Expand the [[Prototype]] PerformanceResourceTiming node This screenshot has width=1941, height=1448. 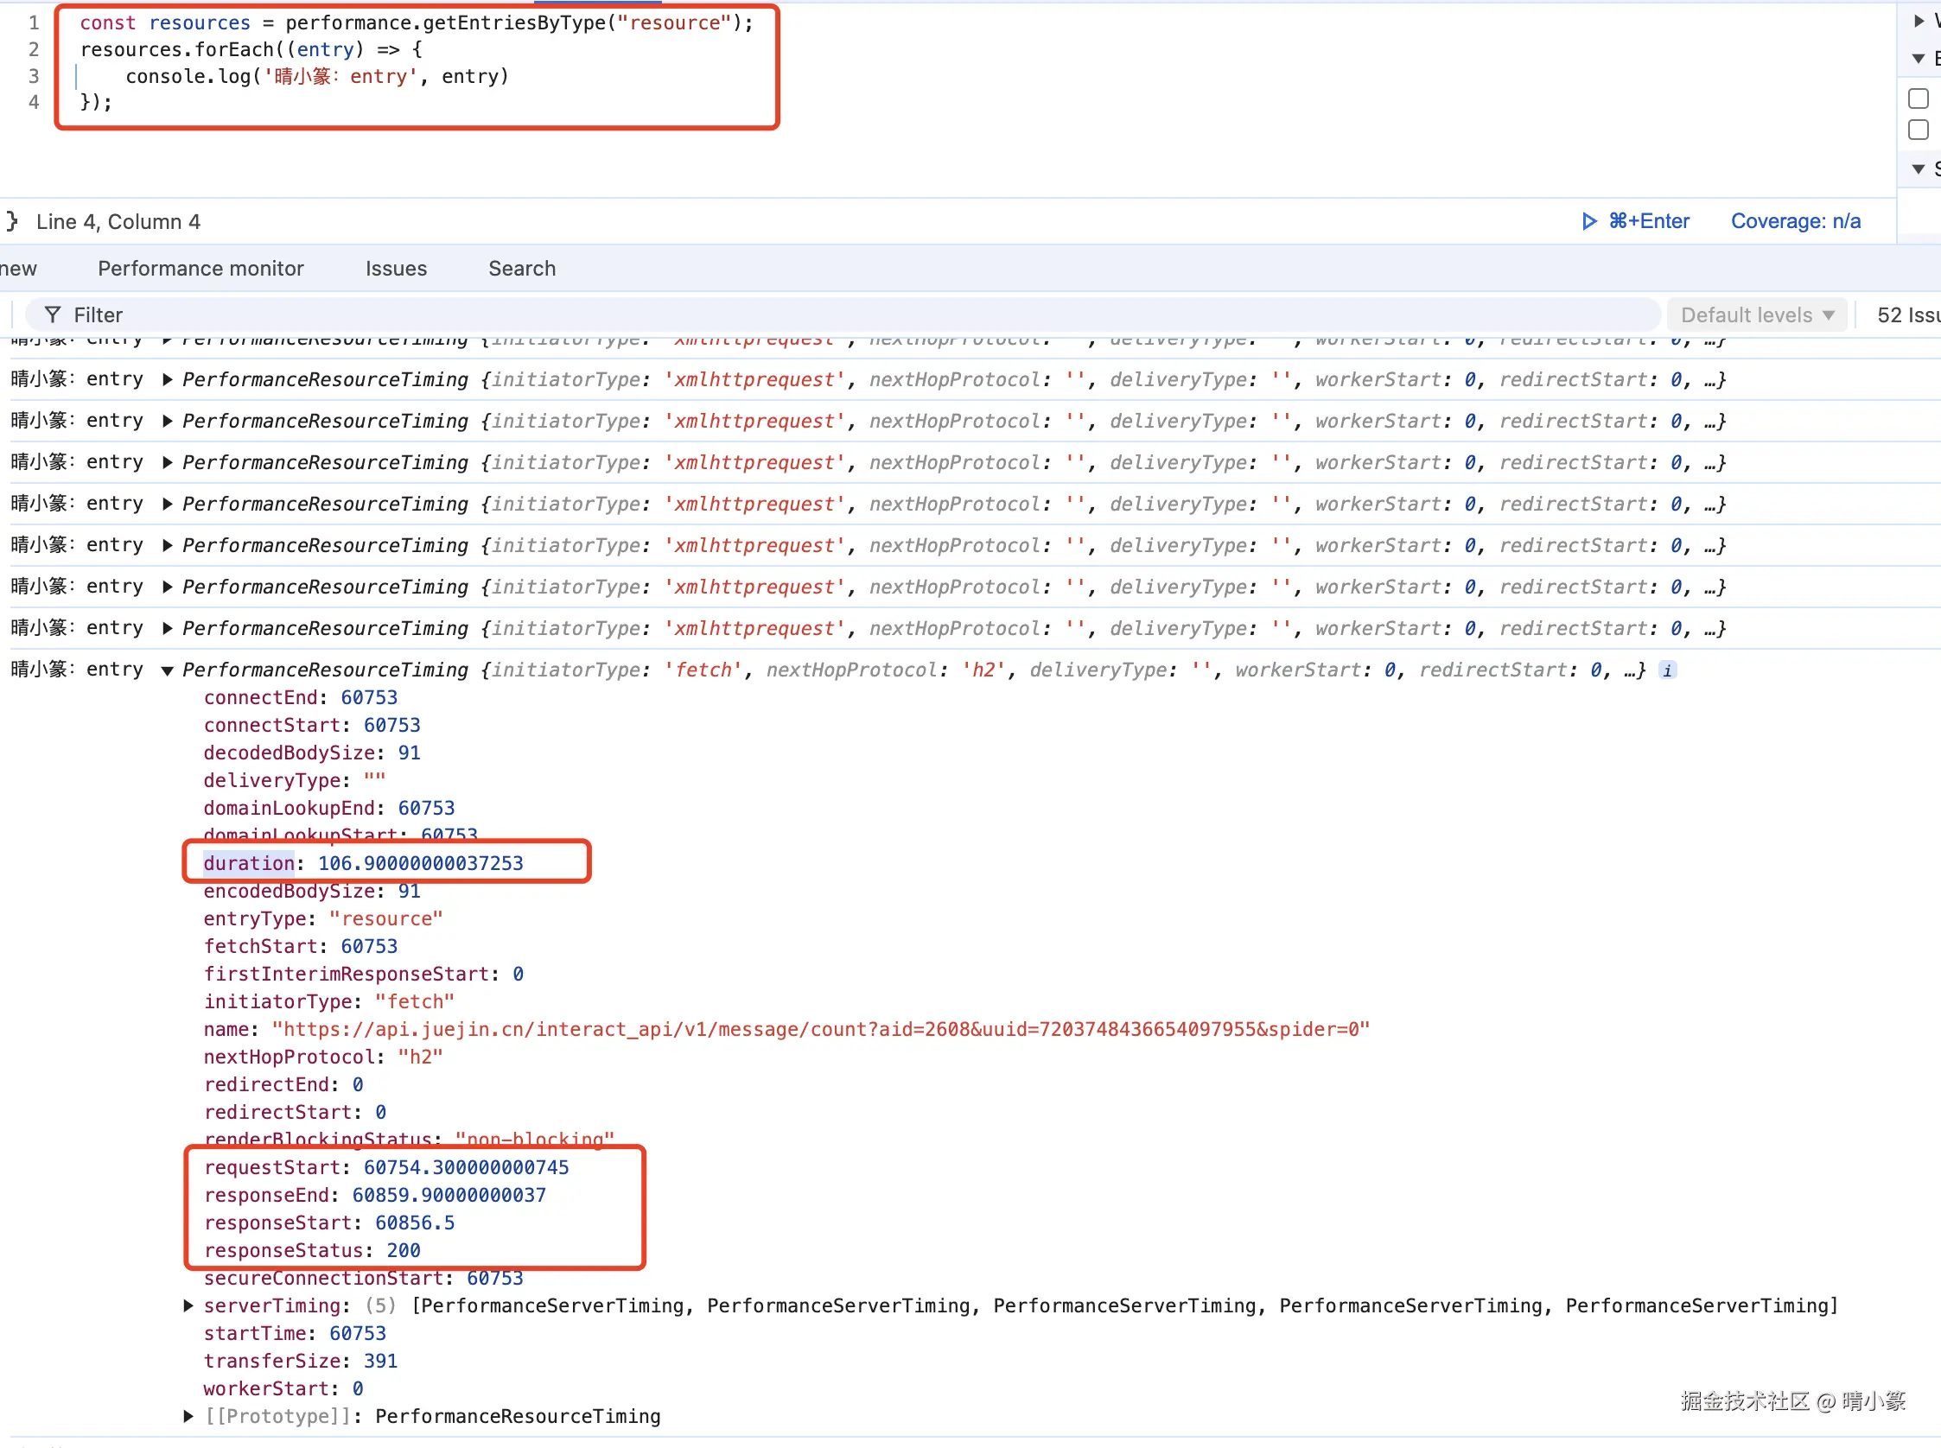(x=188, y=1416)
